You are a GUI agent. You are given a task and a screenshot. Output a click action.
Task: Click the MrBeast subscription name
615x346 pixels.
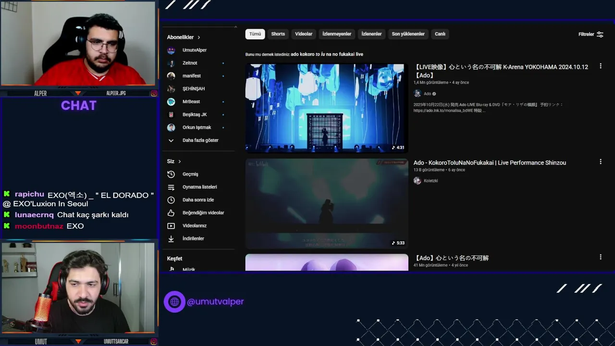click(x=191, y=102)
